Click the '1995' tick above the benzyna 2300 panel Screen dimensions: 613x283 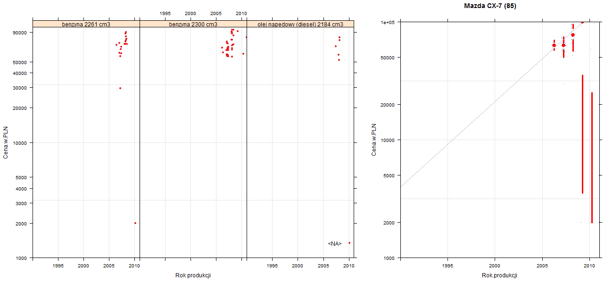[x=165, y=13]
